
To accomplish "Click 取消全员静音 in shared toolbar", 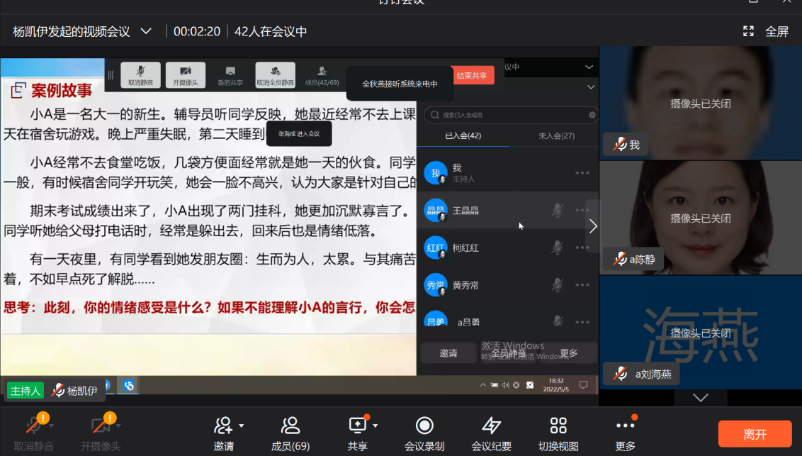I will pos(275,75).
